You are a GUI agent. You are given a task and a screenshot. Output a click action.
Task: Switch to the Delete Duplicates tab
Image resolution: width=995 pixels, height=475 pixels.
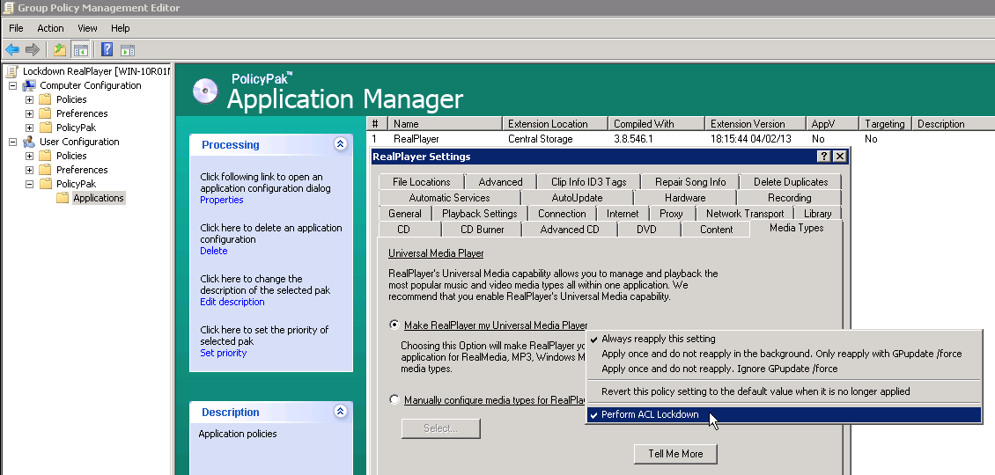791,181
